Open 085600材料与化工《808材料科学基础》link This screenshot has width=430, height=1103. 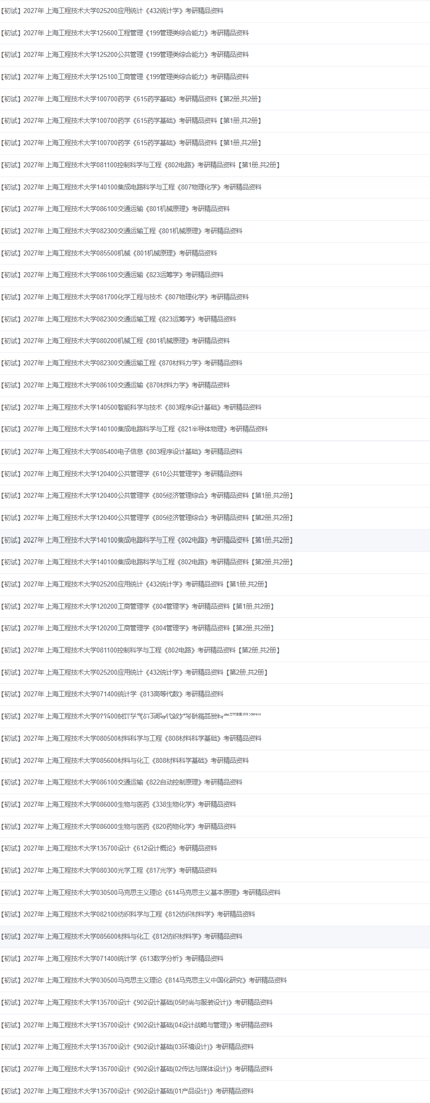tap(124, 760)
